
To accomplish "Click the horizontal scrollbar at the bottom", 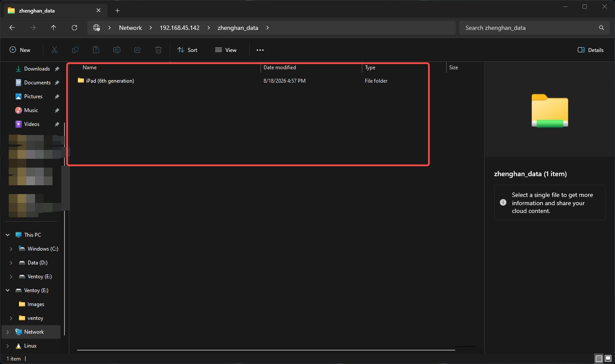I will click(x=266, y=350).
